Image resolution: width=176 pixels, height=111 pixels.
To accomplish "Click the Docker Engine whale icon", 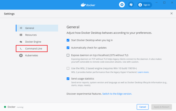I will 21,42.
